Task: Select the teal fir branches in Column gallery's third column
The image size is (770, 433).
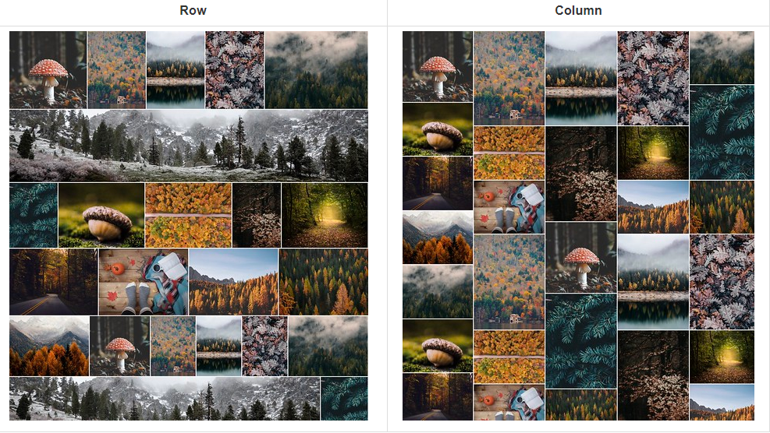Action: tap(581, 341)
